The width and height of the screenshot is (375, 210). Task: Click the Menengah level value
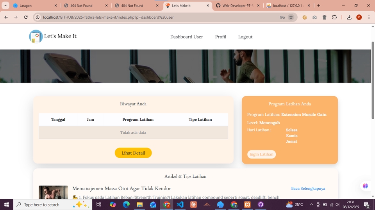coord(270,123)
